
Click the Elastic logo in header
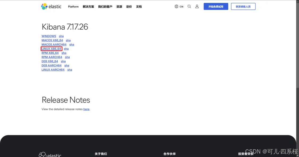click(x=51, y=6)
